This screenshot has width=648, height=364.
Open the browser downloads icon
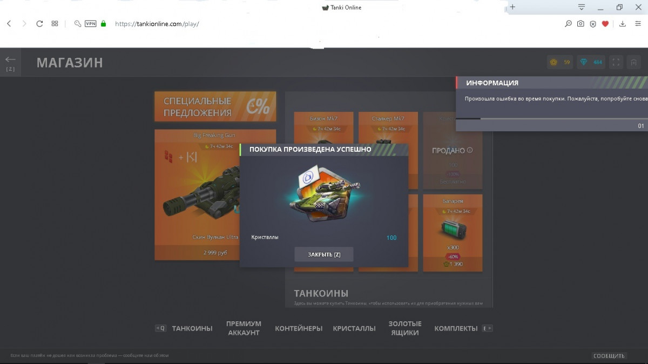623,24
